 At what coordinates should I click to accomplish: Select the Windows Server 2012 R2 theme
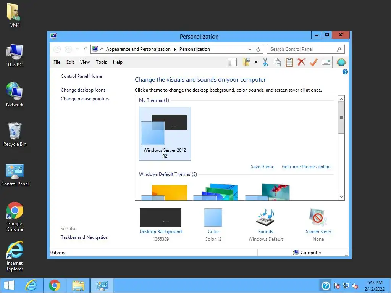tap(165, 134)
